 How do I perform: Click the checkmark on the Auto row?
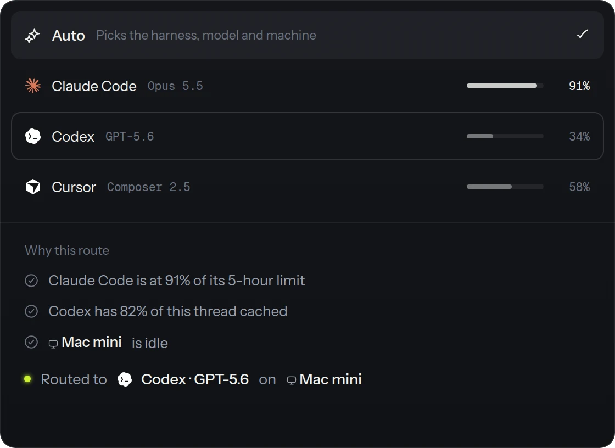tap(583, 34)
